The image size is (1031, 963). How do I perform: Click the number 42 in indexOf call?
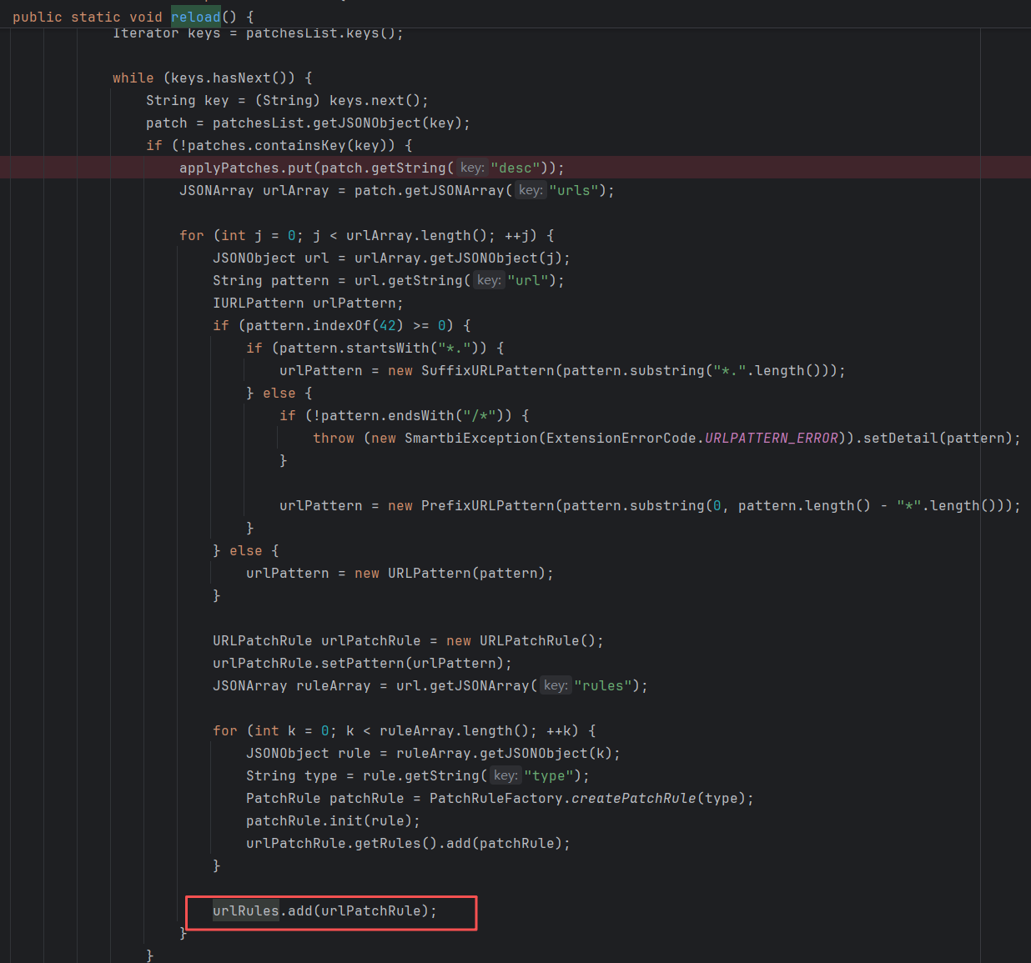point(387,325)
